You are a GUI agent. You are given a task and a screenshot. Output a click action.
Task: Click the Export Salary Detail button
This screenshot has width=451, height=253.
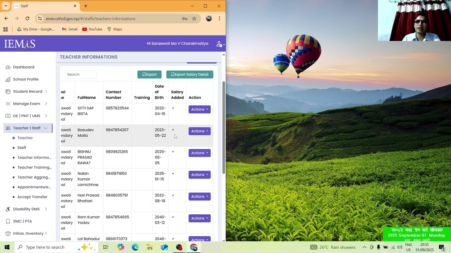click(x=190, y=74)
